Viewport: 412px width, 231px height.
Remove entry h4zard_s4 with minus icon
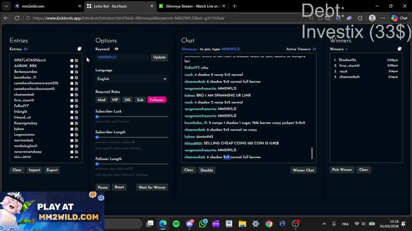pos(72,118)
